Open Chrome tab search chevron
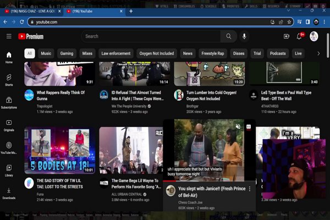The width and height of the screenshot is (330, 220). [x=288, y=10]
